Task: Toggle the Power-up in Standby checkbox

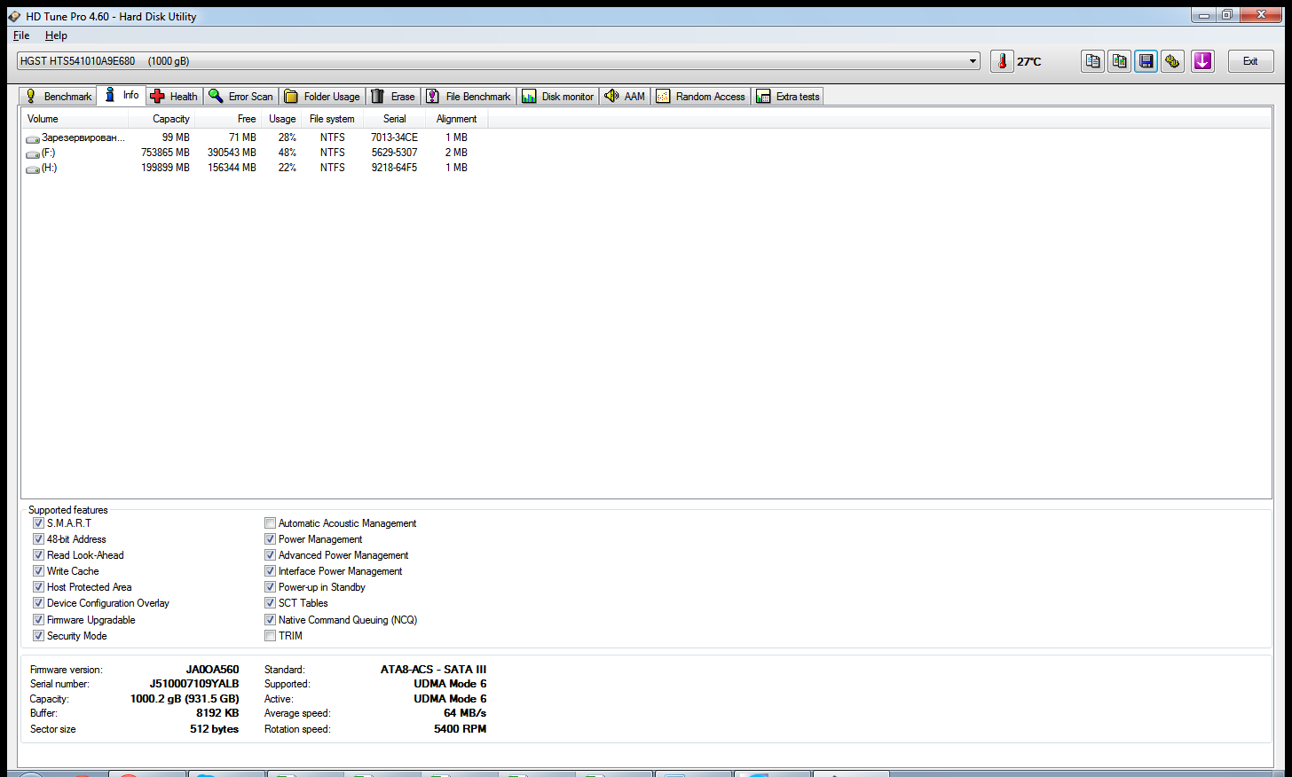Action: 270,587
